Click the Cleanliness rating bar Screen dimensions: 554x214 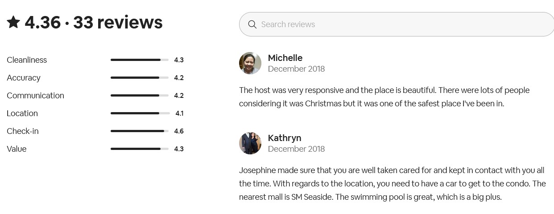[140, 60]
